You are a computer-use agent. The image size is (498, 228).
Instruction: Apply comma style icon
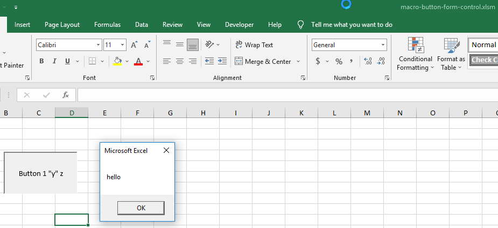click(351, 61)
